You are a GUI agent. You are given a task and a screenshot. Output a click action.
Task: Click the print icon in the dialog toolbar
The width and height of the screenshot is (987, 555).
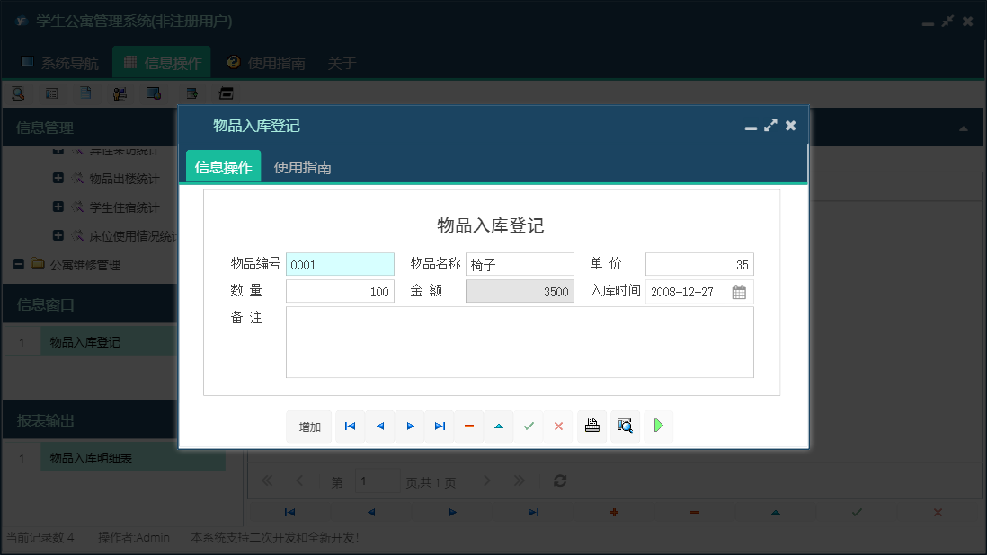tap(591, 426)
